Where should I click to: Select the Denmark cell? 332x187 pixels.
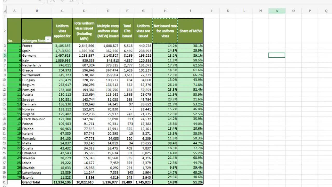click(x=37, y=104)
